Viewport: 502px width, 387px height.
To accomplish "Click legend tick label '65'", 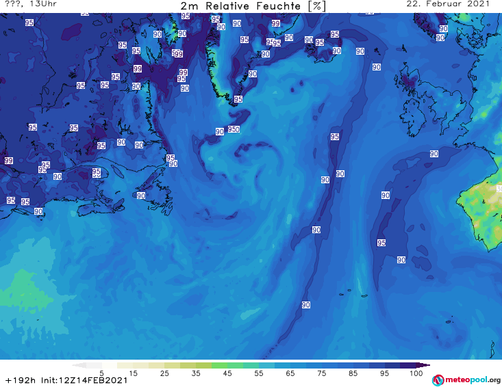I will 290,373.
